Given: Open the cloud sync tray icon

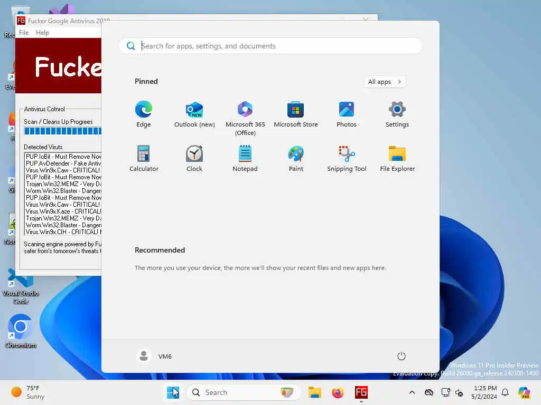Looking at the screenshot, I should (429, 392).
